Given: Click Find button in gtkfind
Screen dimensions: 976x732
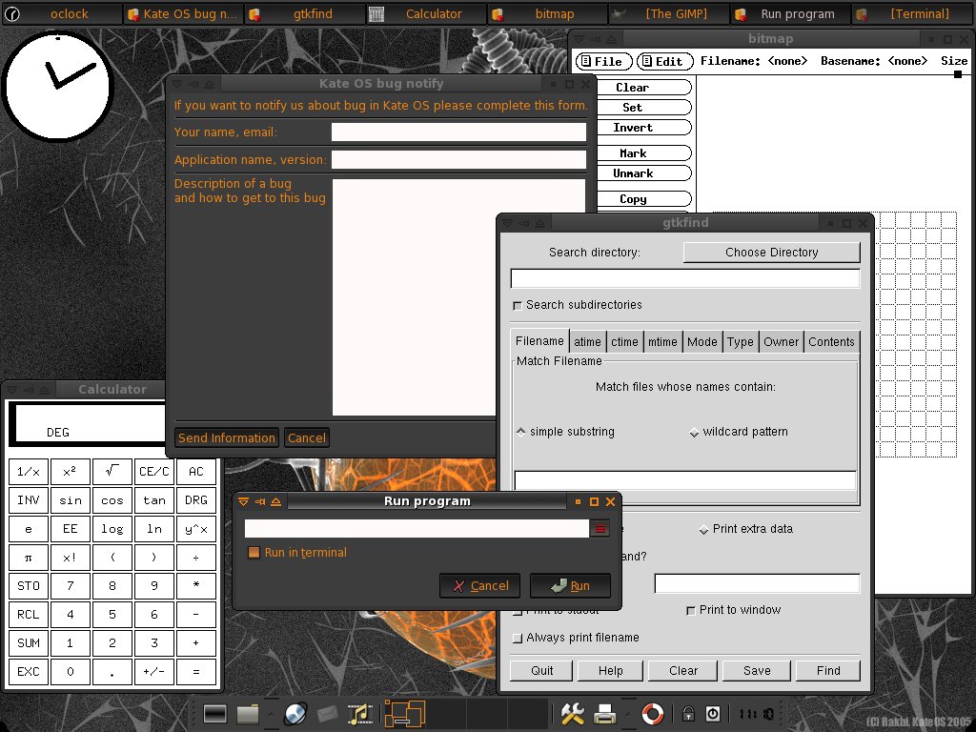Looking at the screenshot, I should click(828, 670).
